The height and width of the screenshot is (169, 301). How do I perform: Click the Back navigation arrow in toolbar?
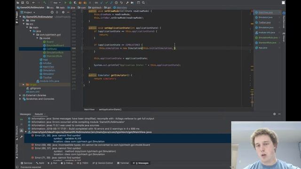[x=33, y=3]
